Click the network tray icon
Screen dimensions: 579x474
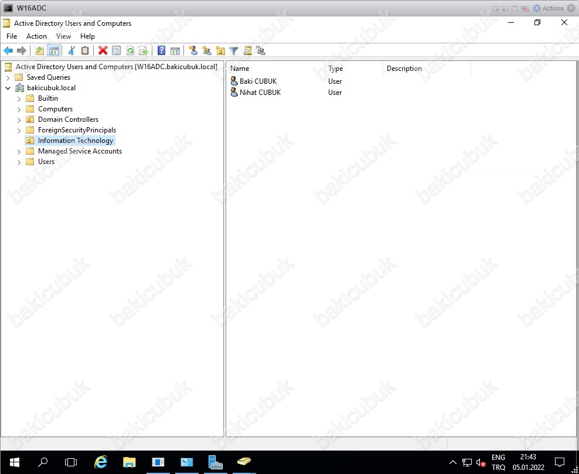click(x=467, y=462)
